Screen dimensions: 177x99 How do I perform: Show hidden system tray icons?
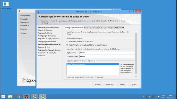[x=143, y=97]
